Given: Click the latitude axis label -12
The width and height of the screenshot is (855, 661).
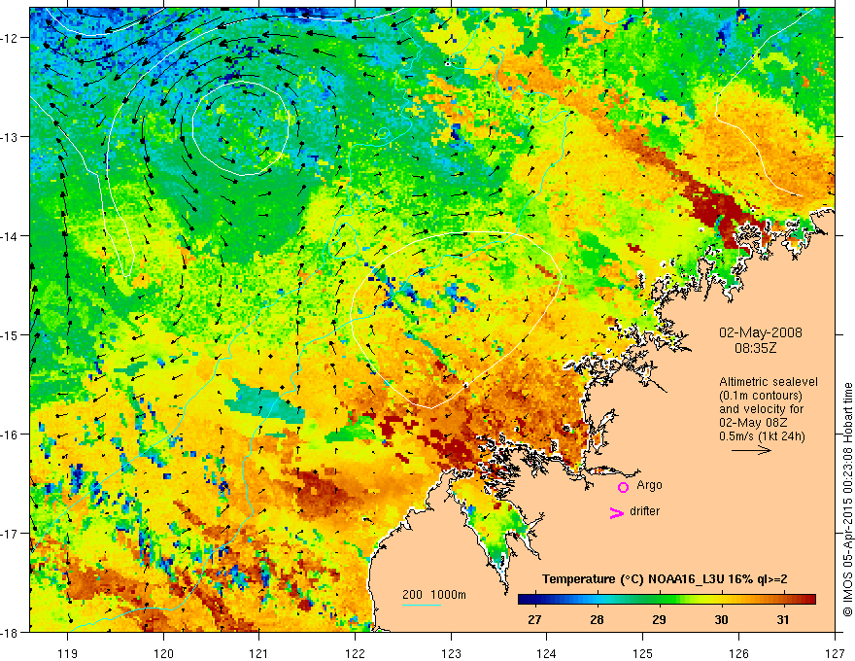Looking at the screenshot, I should (x=10, y=38).
